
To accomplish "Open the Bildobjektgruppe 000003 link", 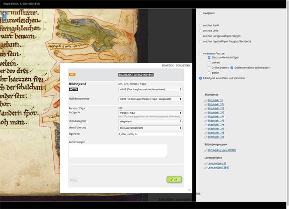I will (x=222, y=150).
